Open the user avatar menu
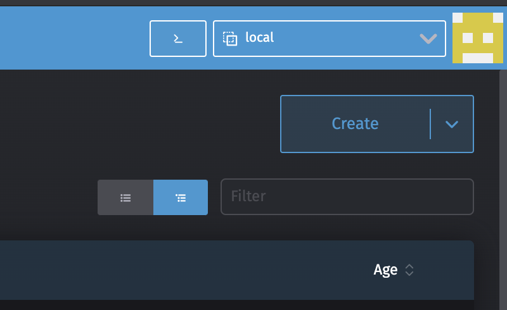 coord(478,38)
